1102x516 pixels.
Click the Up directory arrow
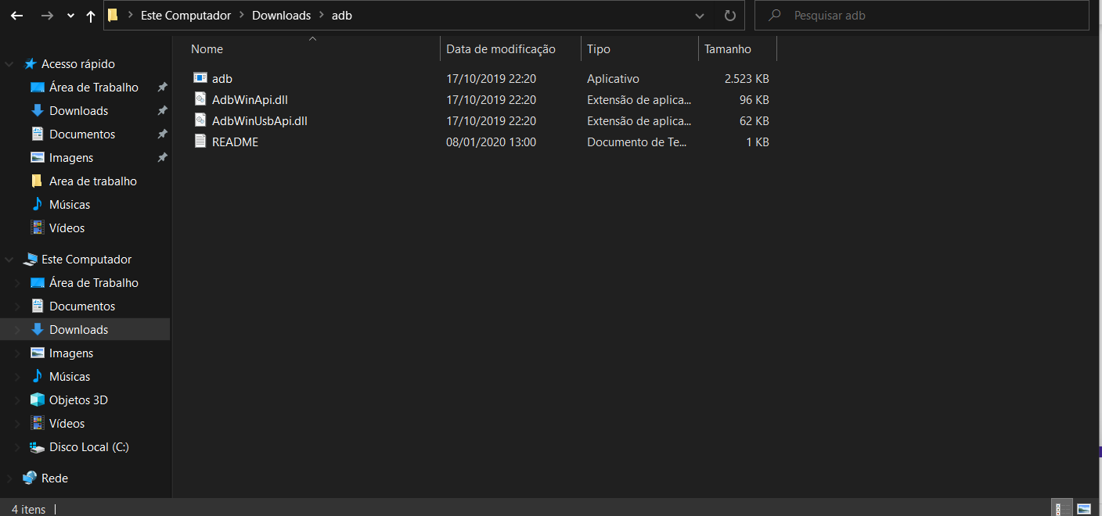(91, 16)
